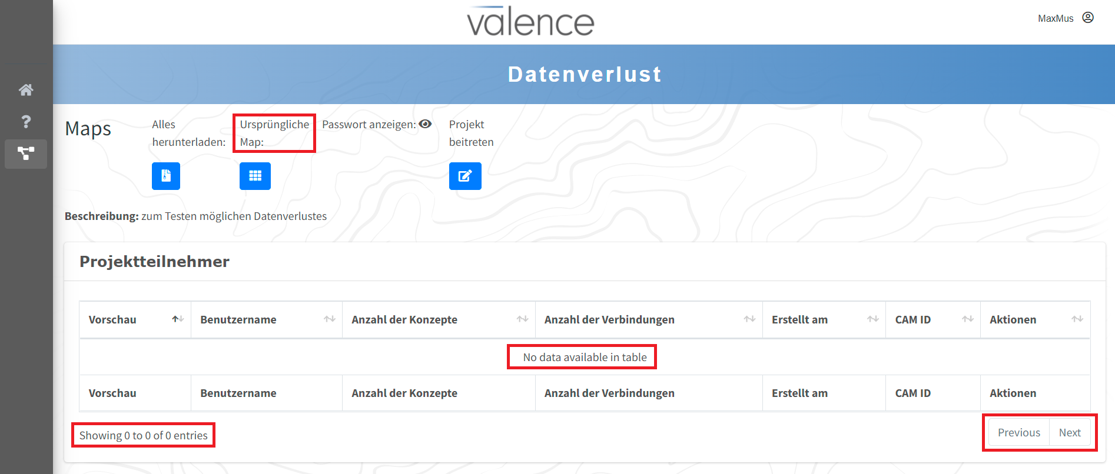Click footer Anzahl der Konzepte label
Image resolution: width=1115 pixels, height=474 pixels.
click(404, 393)
